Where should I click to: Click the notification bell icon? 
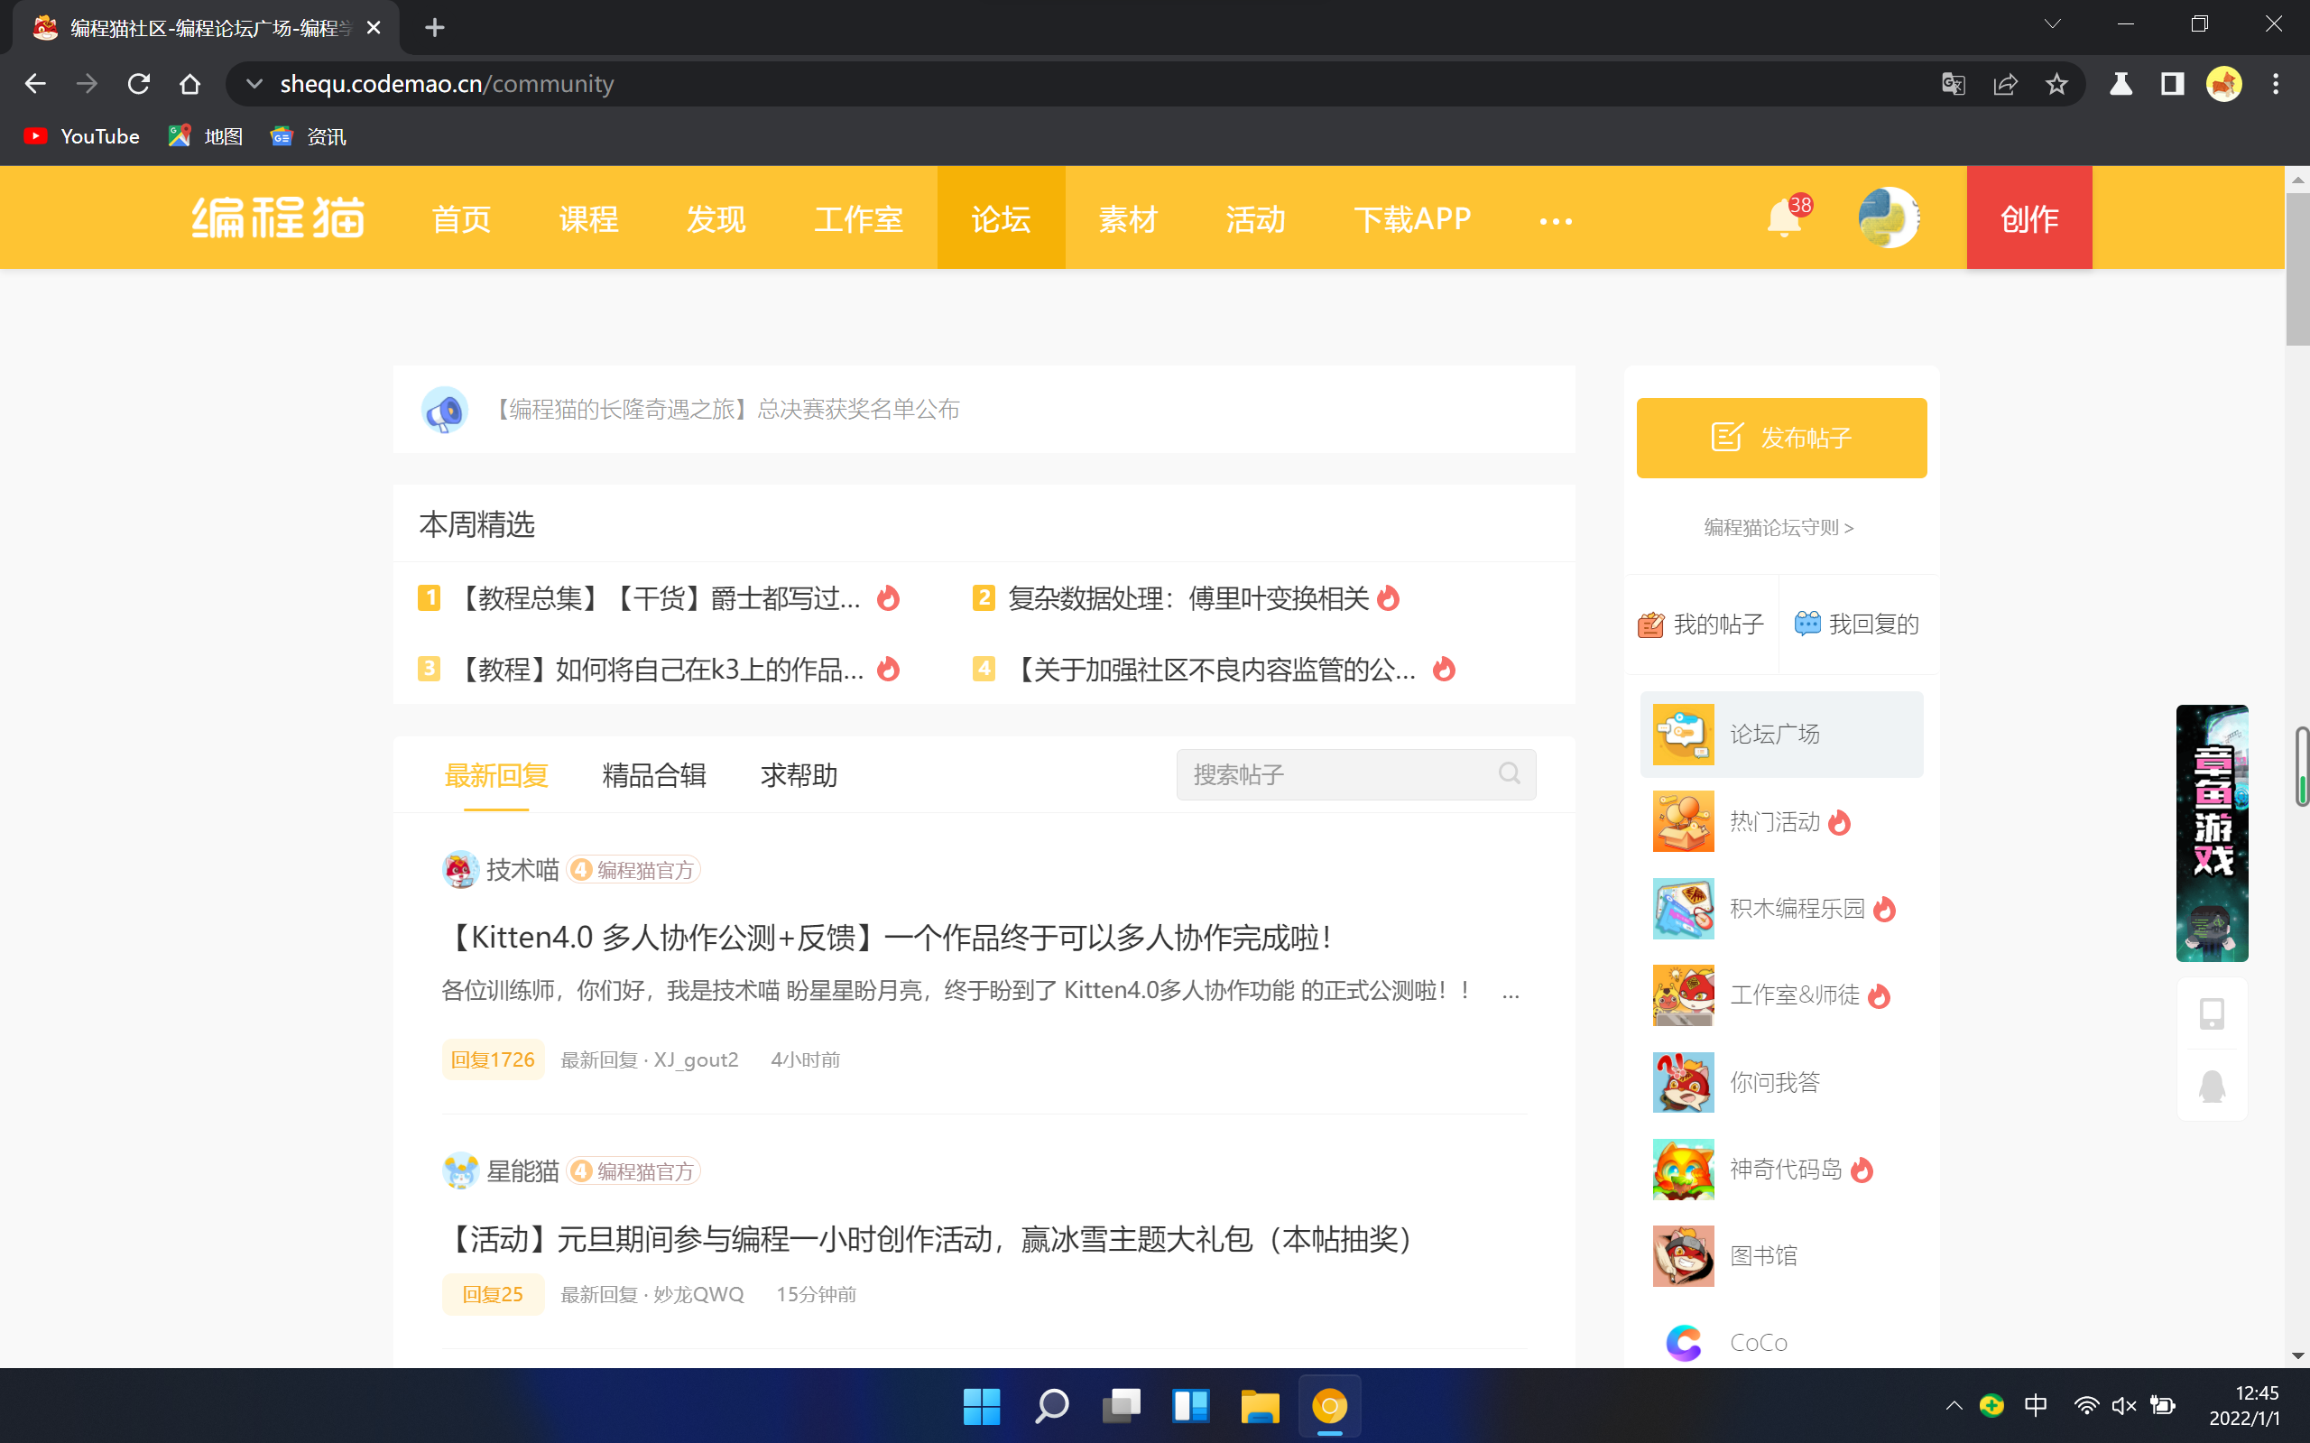coord(1782,218)
